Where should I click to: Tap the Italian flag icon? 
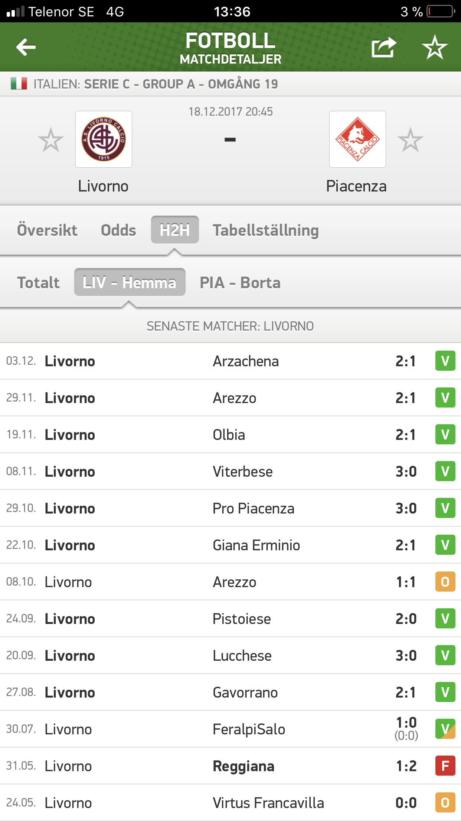(x=19, y=84)
